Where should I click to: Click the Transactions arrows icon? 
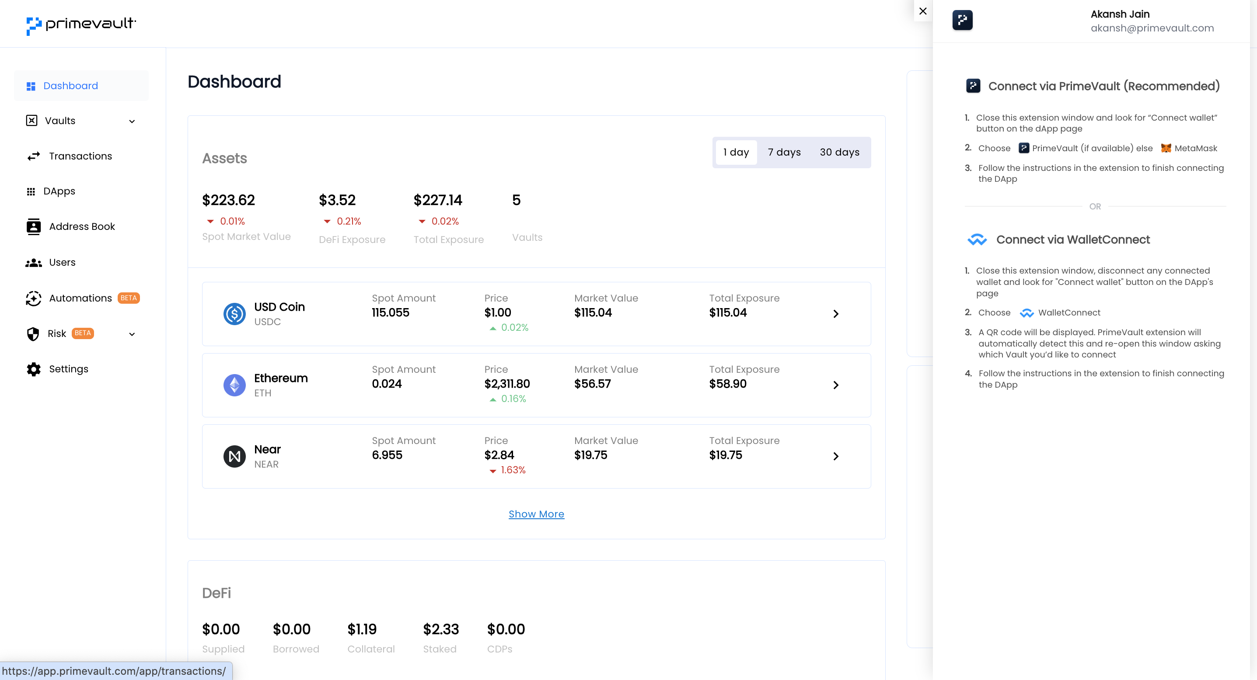pos(34,156)
